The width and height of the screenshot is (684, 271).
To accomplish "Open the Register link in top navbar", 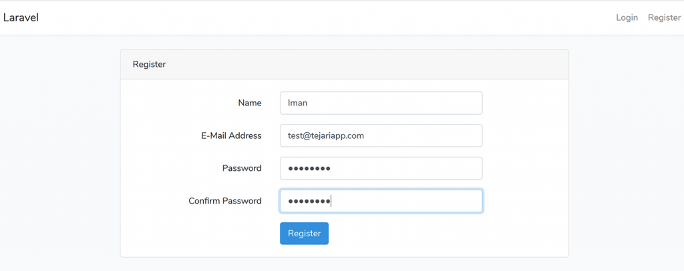I will click(x=664, y=17).
